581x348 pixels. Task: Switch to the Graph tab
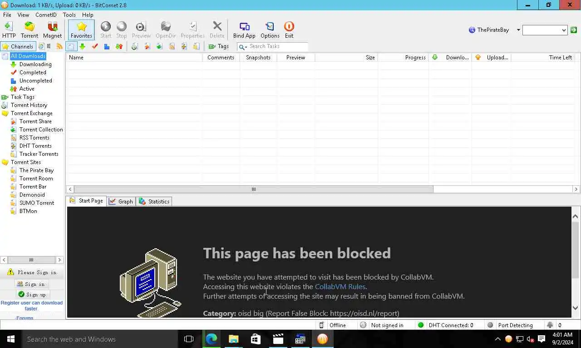[x=121, y=202]
